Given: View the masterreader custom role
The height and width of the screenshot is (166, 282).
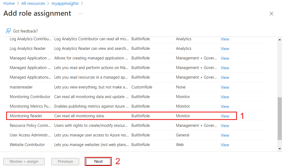Looking at the screenshot, I should pyautogui.click(x=225, y=87).
